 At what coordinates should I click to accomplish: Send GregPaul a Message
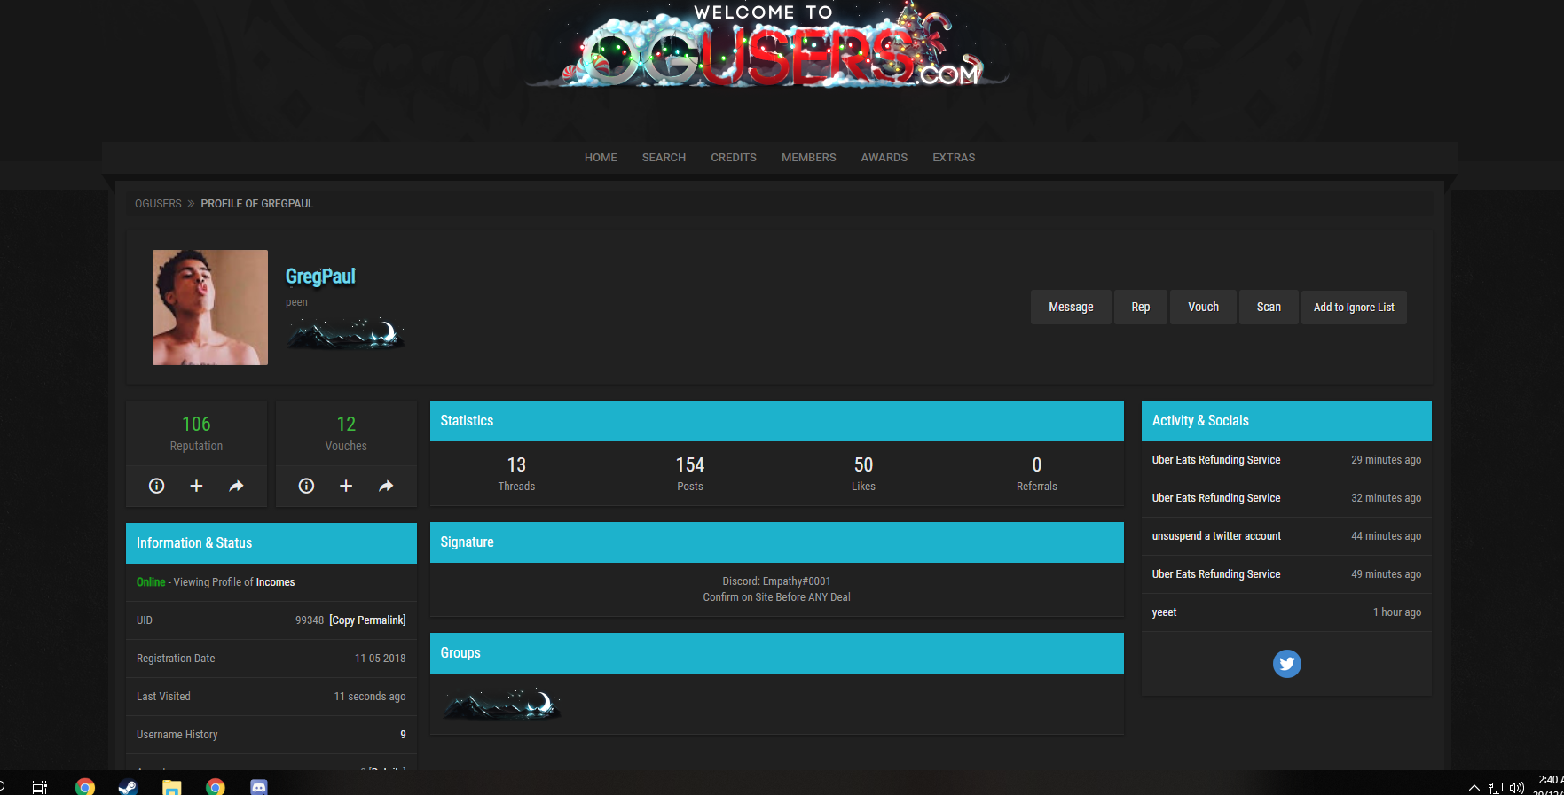[x=1071, y=308]
